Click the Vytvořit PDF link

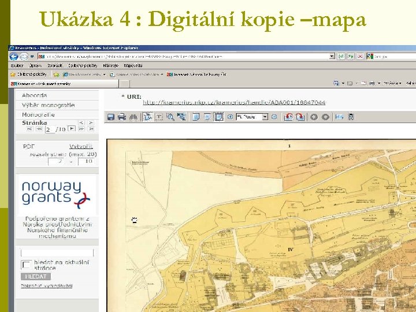(81, 146)
